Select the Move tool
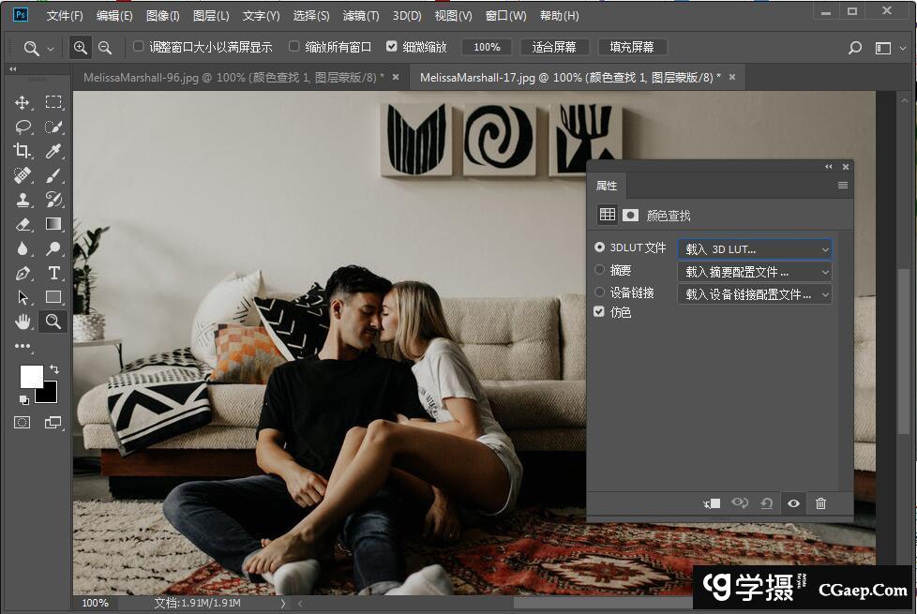The width and height of the screenshot is (917, 614). click(x=23, y=102)
